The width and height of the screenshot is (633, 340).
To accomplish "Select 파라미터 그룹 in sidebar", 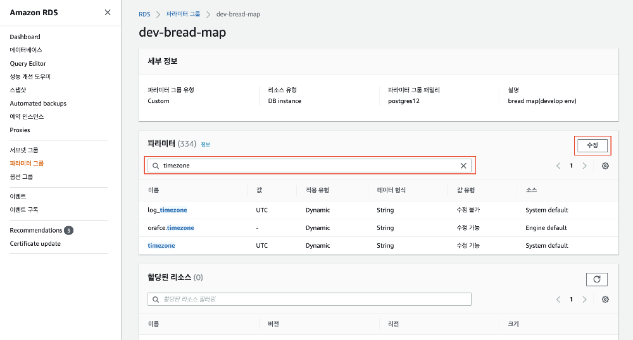I will 27,163.
